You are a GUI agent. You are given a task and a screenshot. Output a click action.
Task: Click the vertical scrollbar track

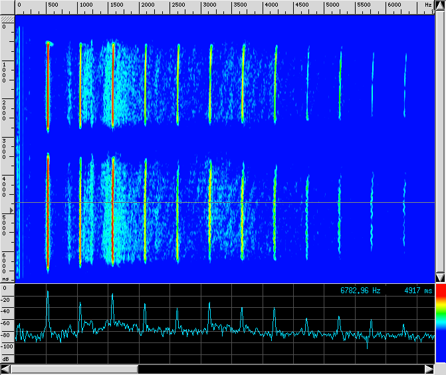point(439,143)
